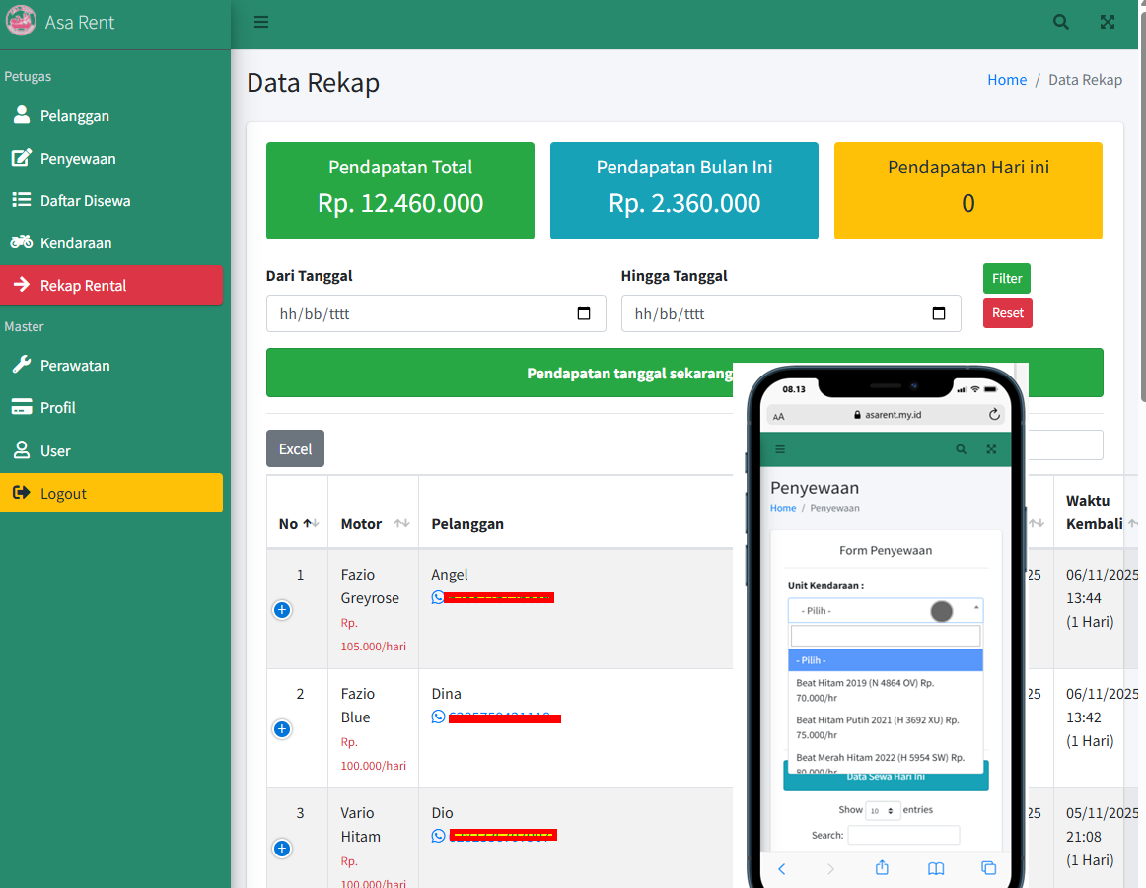Screen dimensions: 1146x888
Task: Click the search magnifier icon in top bar
Action: 1060,21
